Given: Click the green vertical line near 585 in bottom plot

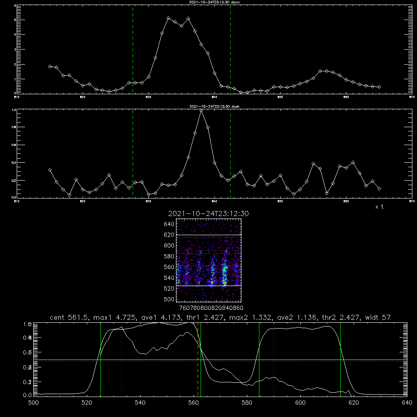Looking at the screenshot, I should click(x=259, y=359).
